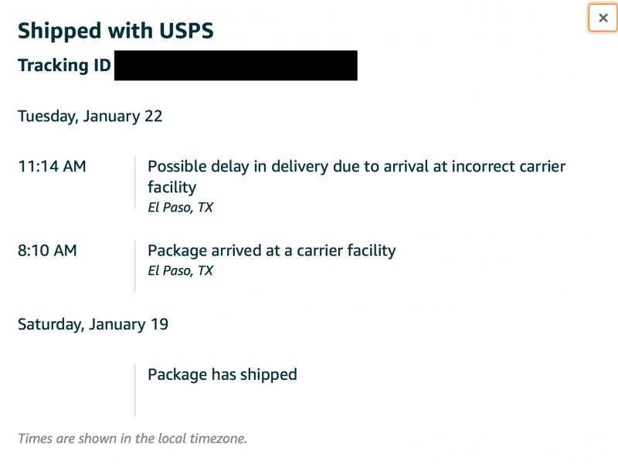The image size is (618, 464).
Task: Click the 8:10 AM timestamp
Action: point(47,251)
